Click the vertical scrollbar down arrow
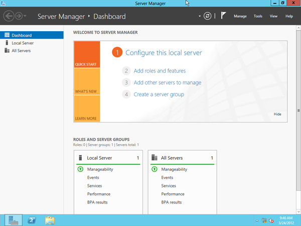The height and width of the screenshot is (226, 301). click(298, 212)
